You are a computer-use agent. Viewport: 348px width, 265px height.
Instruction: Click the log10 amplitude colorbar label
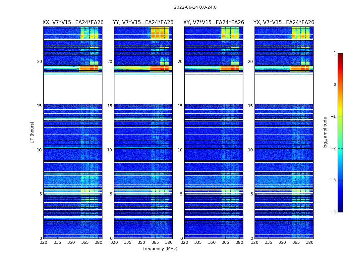point(325,132)
